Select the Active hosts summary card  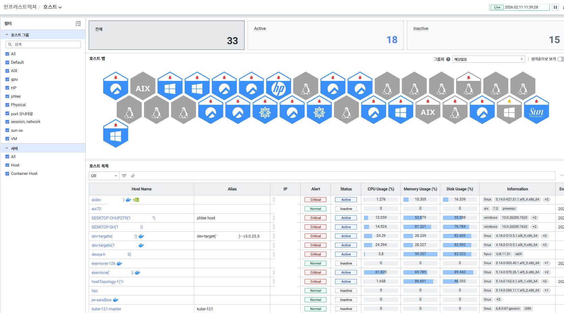click(325, 35)
